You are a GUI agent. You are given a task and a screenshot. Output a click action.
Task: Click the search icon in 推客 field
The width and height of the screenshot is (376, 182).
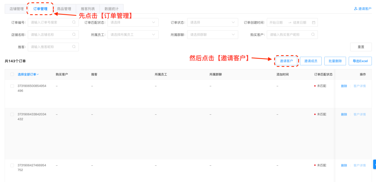[74, 47]
